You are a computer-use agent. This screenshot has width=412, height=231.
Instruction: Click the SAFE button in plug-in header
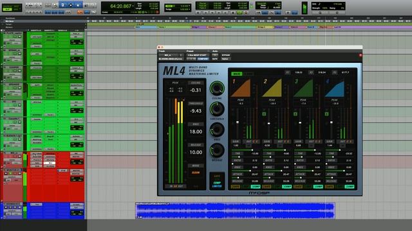[215, 59]
